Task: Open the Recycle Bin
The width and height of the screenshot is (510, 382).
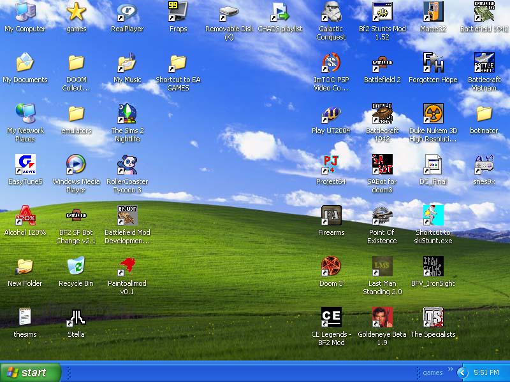Action: click(x=76, y=267)
